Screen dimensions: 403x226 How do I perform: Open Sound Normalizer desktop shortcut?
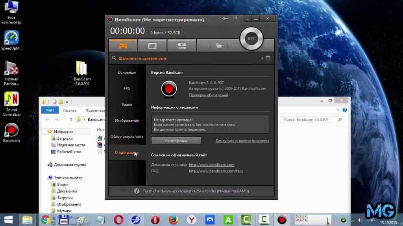tap(11, 104)
